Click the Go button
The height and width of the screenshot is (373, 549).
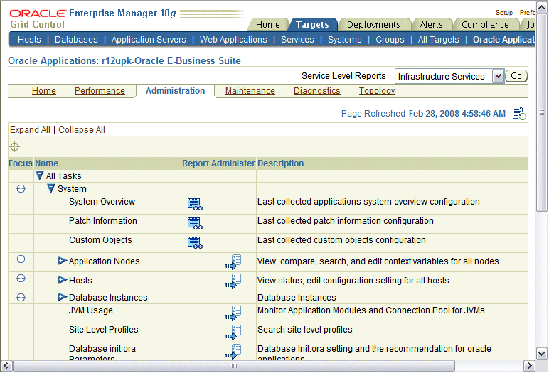[x=516, y=76]
